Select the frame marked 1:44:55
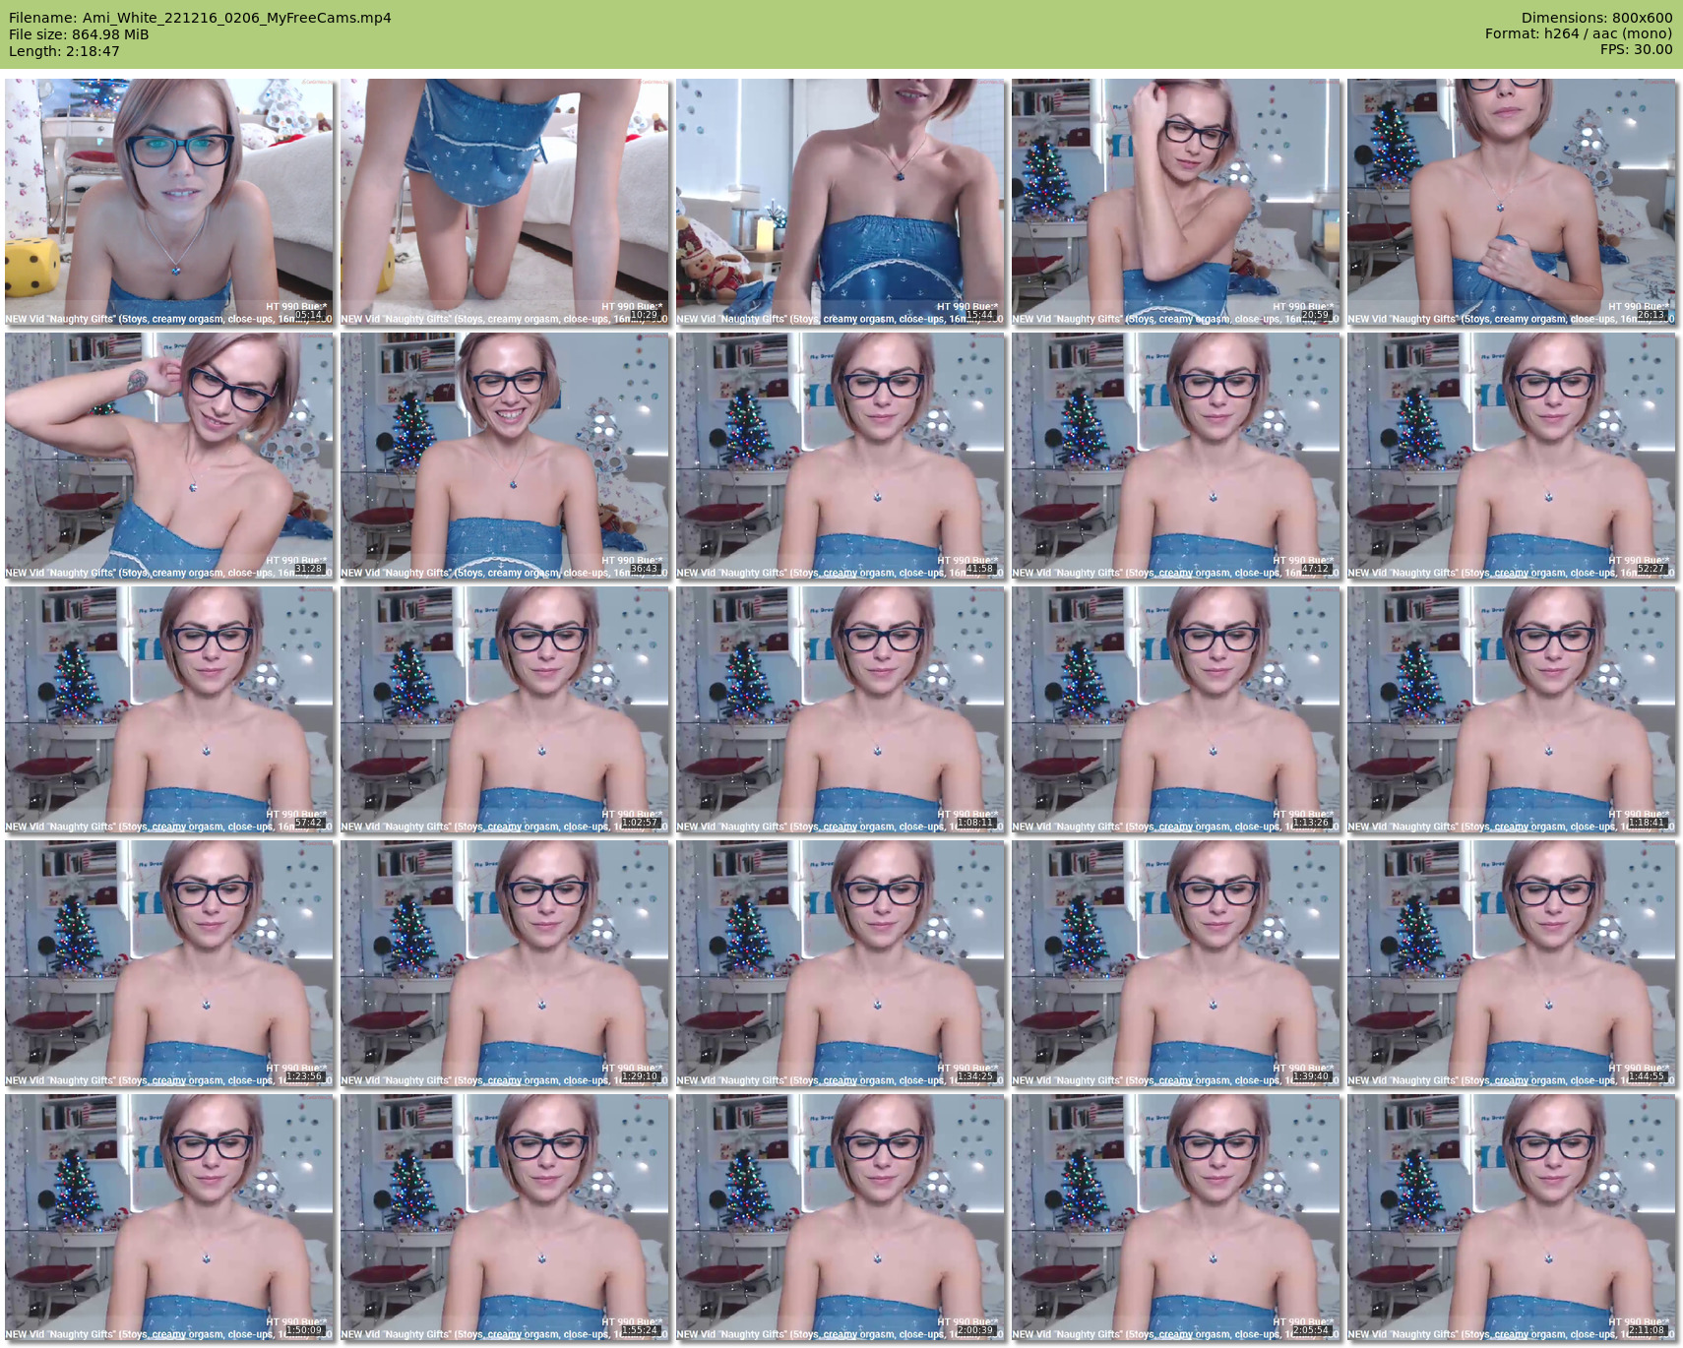The width and height of the screenshot is (1683, 1348). pyautogui.click(x=1512, y=964)
